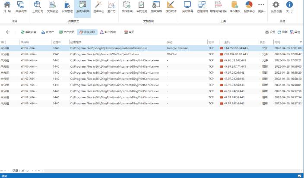Click the 系统设置 gear icon
Screen dimensions: 304x178
(275, 6)
